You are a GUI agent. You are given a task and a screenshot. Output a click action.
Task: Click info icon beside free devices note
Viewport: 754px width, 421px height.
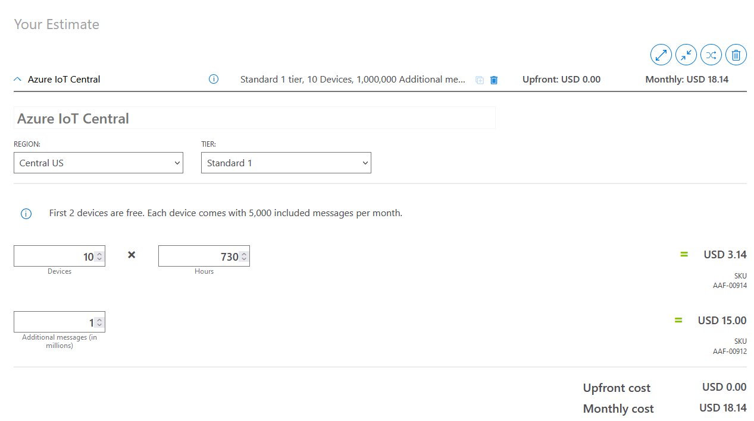(26, 214)
